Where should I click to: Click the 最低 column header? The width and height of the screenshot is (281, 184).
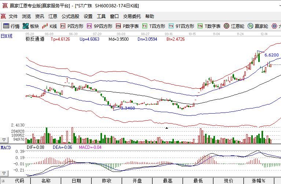(x=198, y=181)
